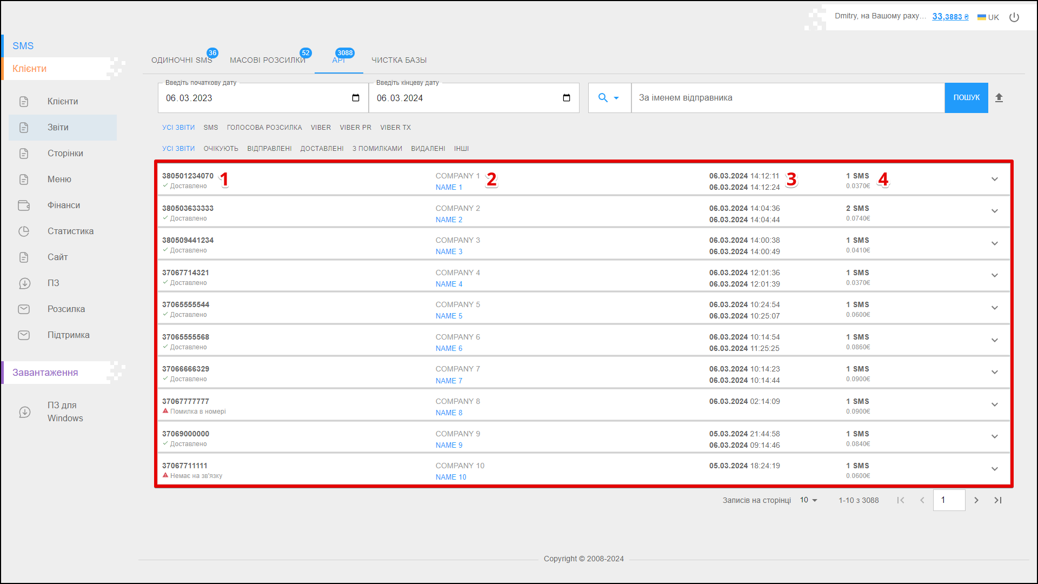Screen dimensions: 1038x584
Task: Open the ЧИСТКА БАЗЫ tab
Action: point(399,60)
